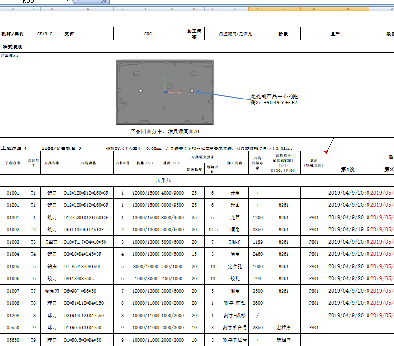
Task: Open the Name Box dropdown arrow
Action: (x=68, y=1)
